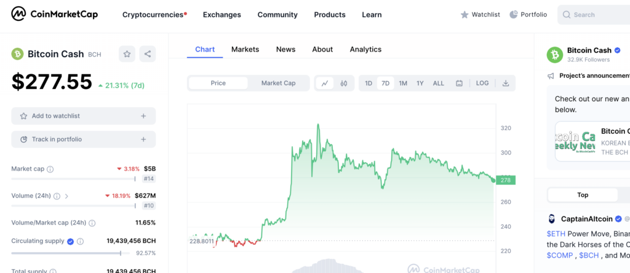Select the Market Cap chart toggle
The image size is (630, 273).
point(279,83)
